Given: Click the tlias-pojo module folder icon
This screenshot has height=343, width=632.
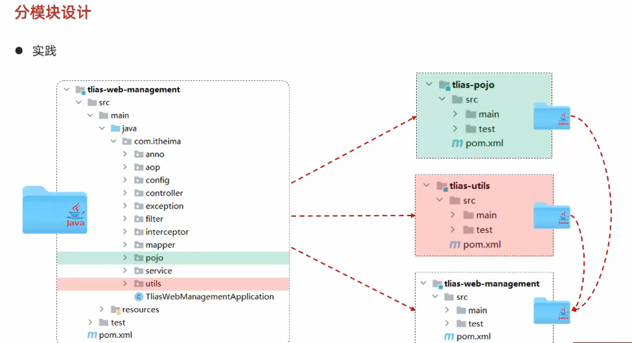Looking at the screenshot, I should click(444, 85).
